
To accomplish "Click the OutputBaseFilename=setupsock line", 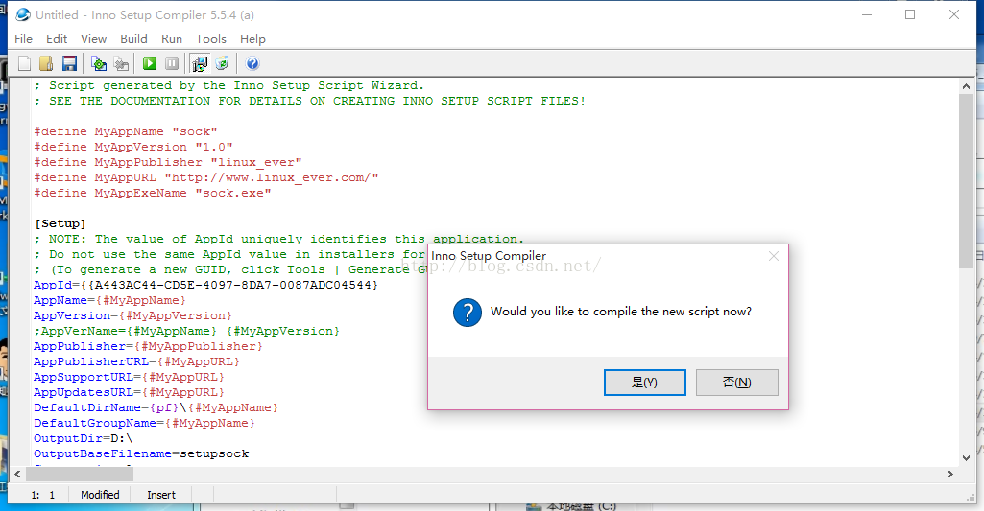I will (x=141, y=453).
